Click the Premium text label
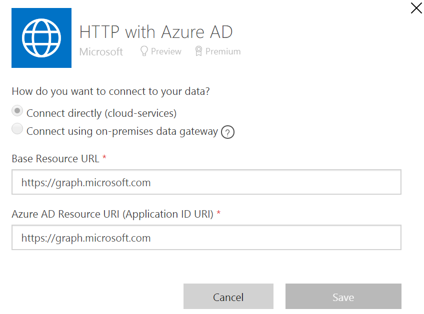Image resolution: width=424 pixels, height=314 pixels. click(223, 51)
